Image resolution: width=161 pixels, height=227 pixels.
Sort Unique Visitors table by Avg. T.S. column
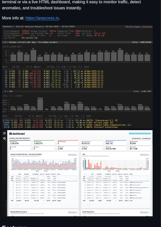[x=42, y=174]
